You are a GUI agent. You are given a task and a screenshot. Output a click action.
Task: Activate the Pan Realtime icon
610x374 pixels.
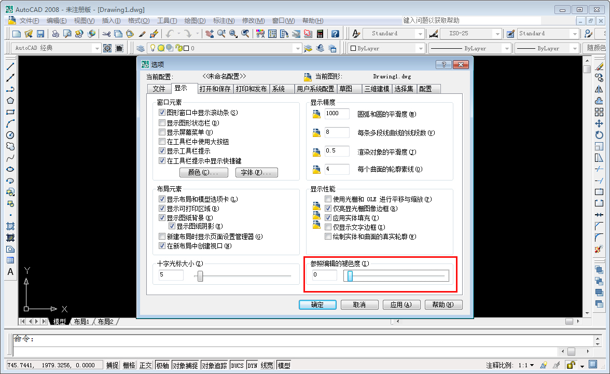point(210,33)
